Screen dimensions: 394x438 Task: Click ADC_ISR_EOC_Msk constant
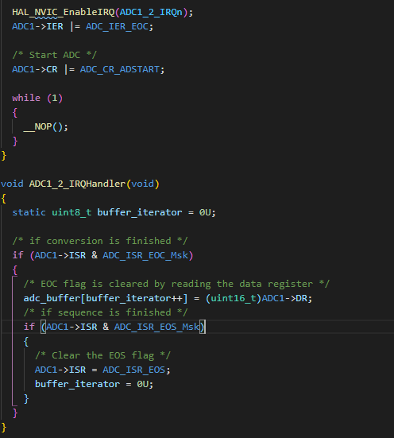point(145,255)
